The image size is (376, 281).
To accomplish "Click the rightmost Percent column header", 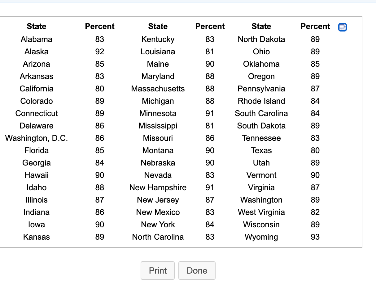I will coord(315,27).
